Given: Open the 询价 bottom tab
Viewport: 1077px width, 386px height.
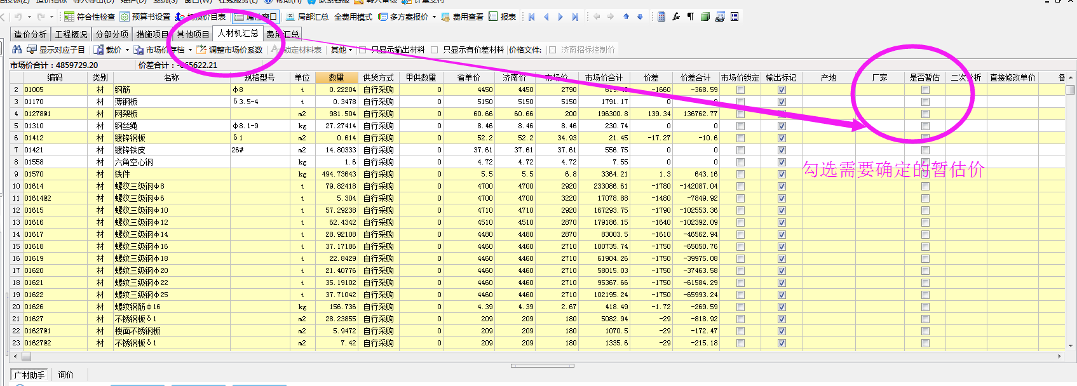Looking at the screenshot, I should click(66, 375).
